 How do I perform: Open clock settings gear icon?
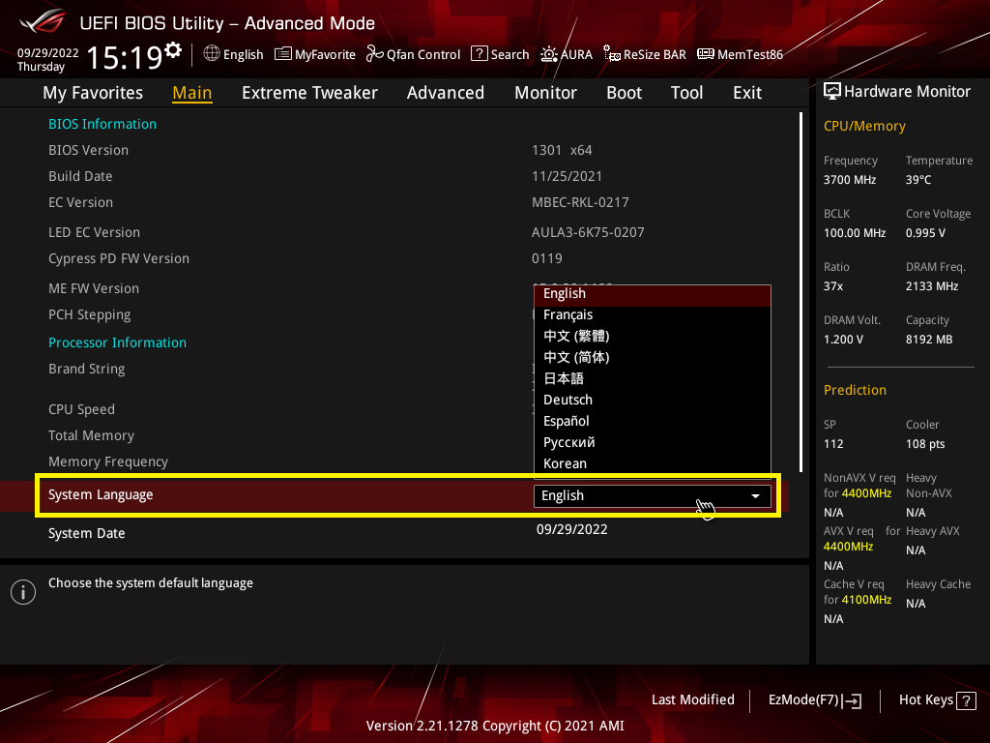tap(173, 49)
